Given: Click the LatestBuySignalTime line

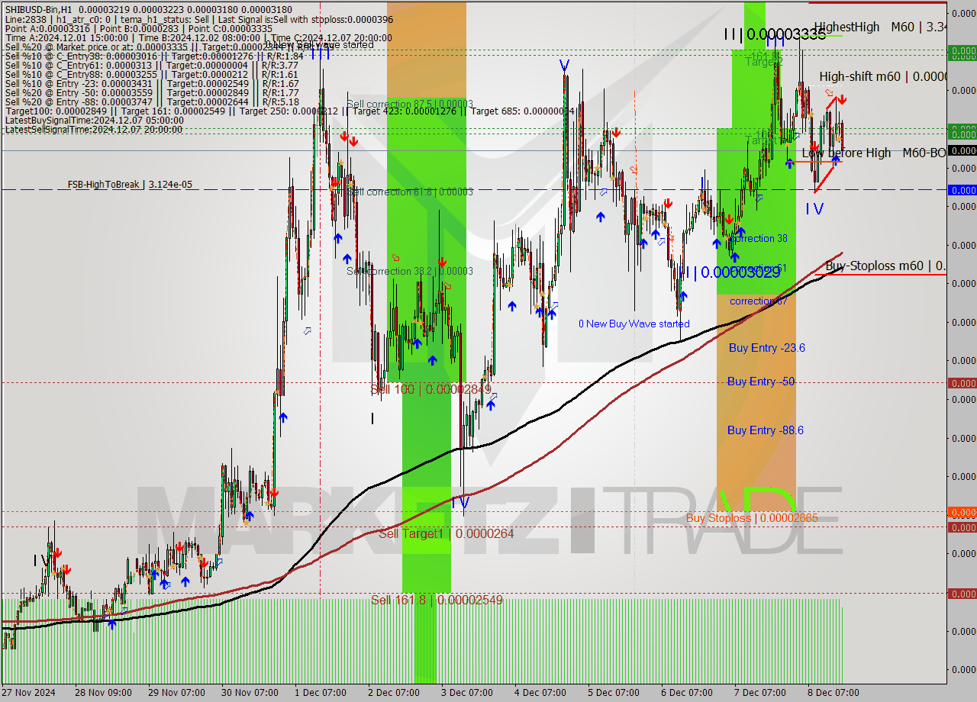Looking at the screenshot, I should point(94,120).
